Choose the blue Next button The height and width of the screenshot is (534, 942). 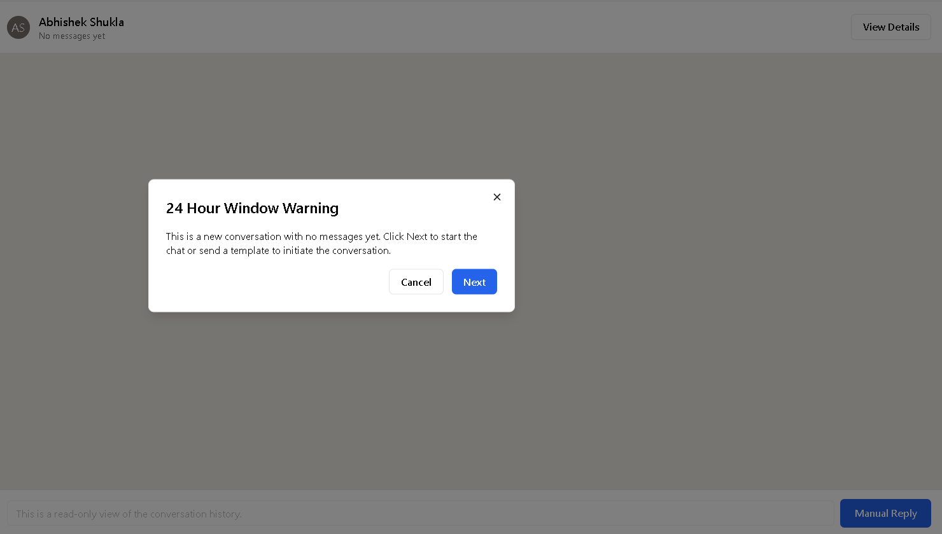click(474, 282)
